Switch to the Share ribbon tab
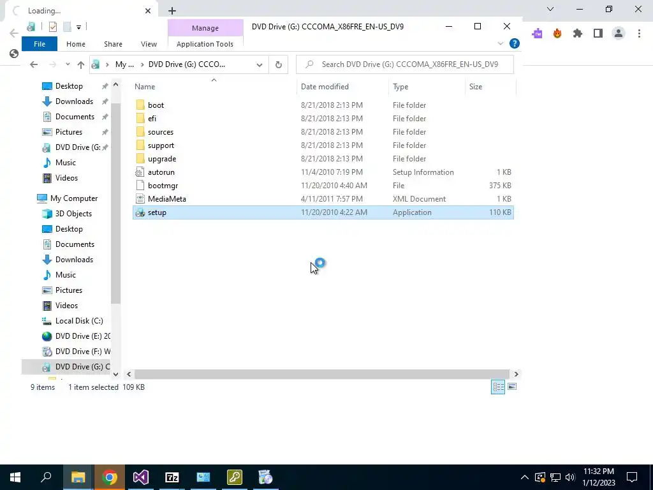The height and width of the screenshot is (490, 653). [x=113, y=44]
